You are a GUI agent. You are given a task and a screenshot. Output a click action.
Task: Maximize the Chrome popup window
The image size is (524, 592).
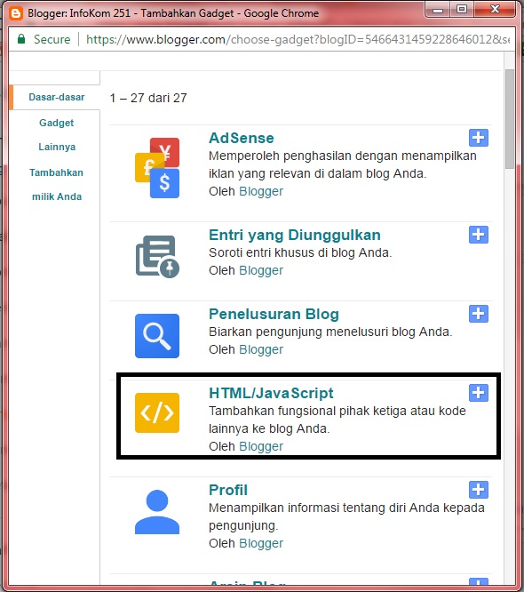tap(462, 9)
